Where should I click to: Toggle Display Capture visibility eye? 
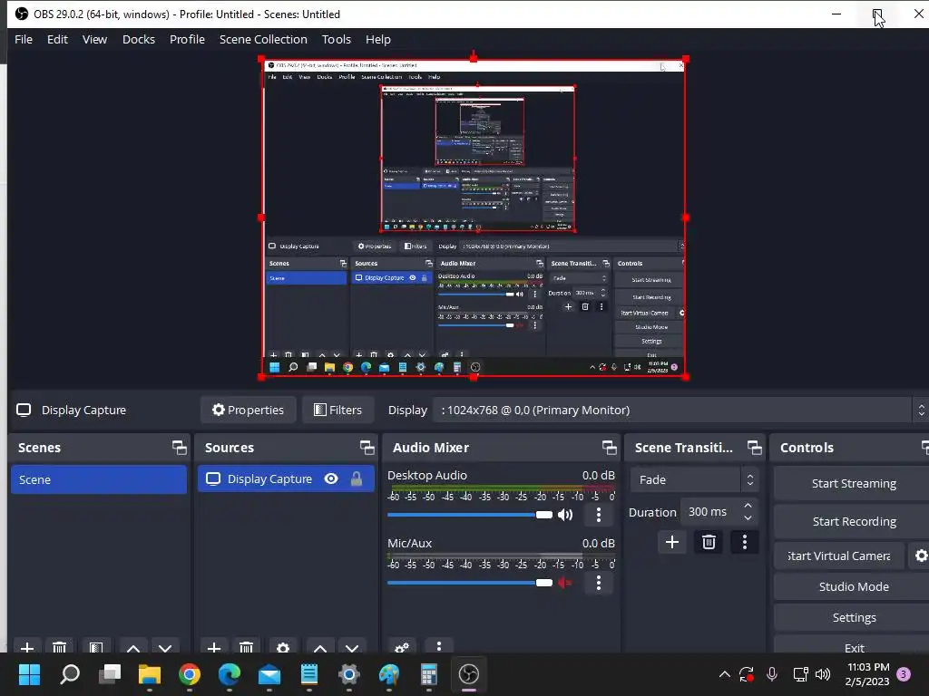click(331, 478)
